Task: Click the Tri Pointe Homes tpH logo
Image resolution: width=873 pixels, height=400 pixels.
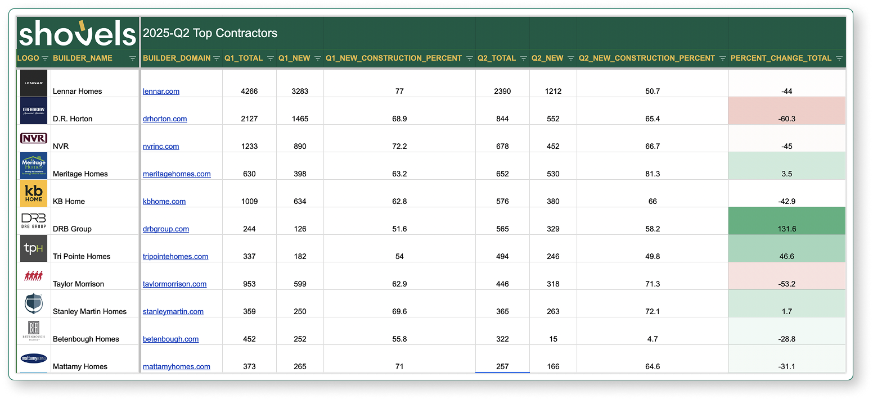Action: [34, 248]
